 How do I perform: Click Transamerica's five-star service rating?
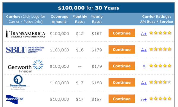160,33
